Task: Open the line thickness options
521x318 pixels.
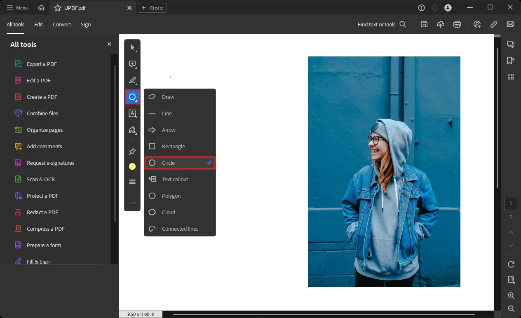Action: [132, 181]
